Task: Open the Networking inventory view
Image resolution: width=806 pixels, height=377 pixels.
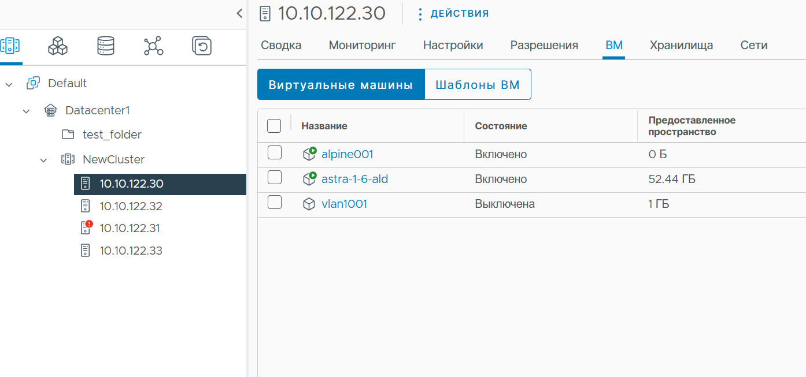Action: tap(153, 46)
